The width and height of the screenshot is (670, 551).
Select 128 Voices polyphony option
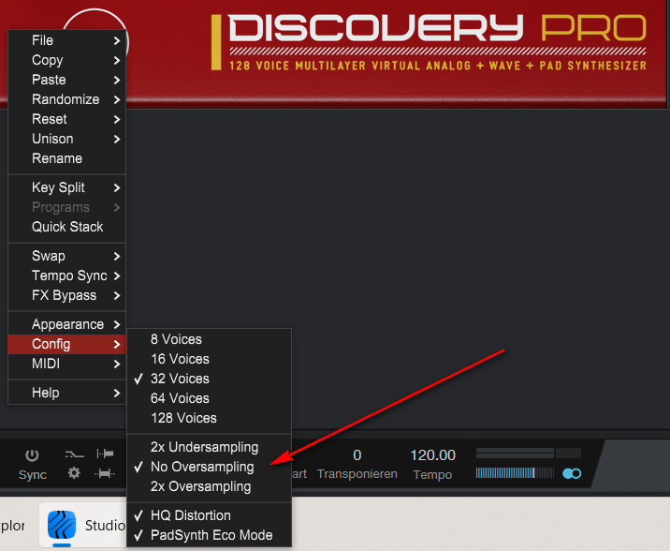tap(210, 418)
